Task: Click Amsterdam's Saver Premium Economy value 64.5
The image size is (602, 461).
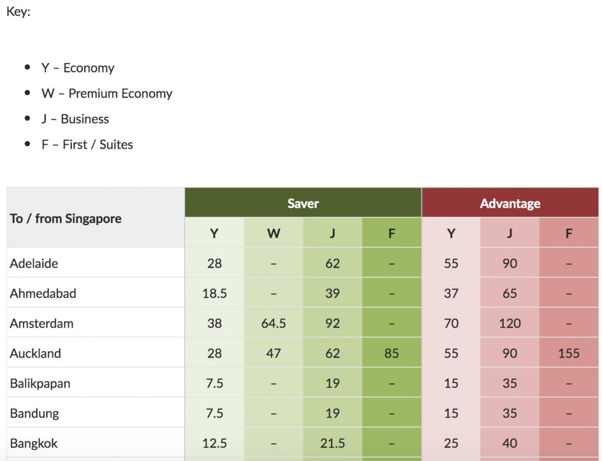Action: click(273, 323)
